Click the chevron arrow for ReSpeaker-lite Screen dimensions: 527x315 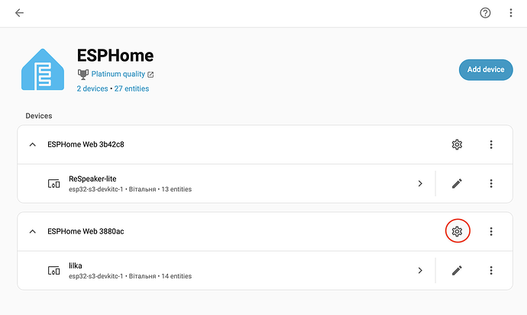click(420, 183)
